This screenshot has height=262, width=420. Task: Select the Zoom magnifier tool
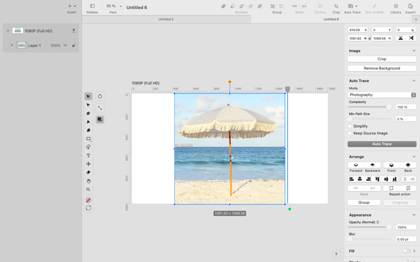pos(88,189)
